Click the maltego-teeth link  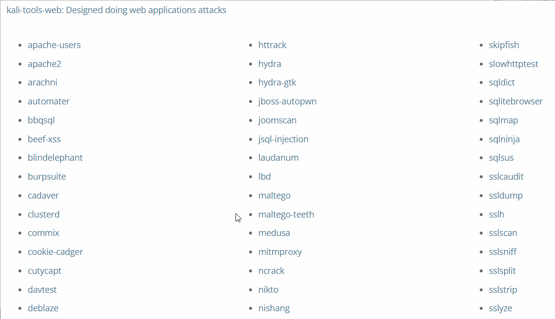pyautogui.click(x=286, y=214)
